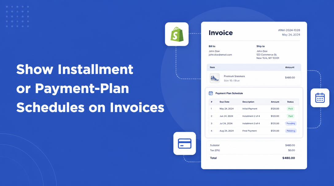
Task: Click the $120.00 amount in the Final Payment row
Action: tap(275, 131)
